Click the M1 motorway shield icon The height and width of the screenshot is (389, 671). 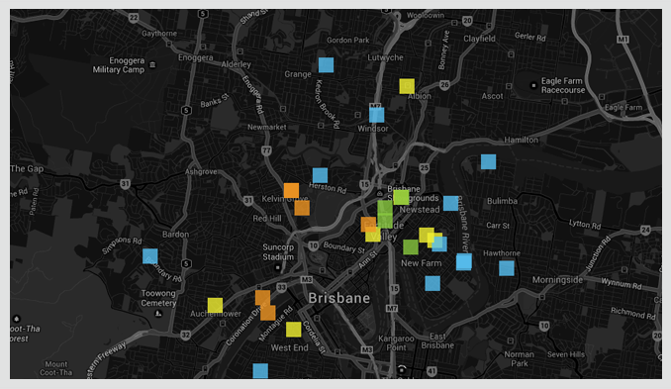click(x=623, y=40)
